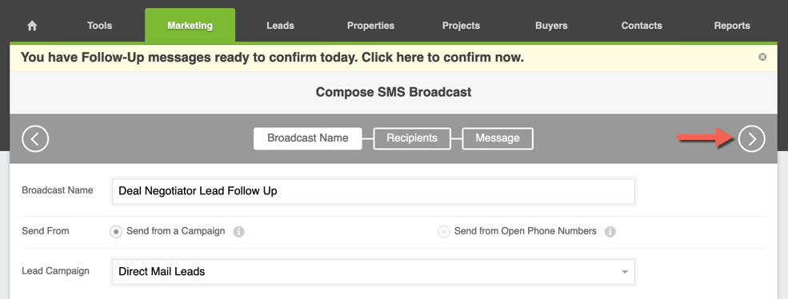Jump to the Message step

(498, 138)
